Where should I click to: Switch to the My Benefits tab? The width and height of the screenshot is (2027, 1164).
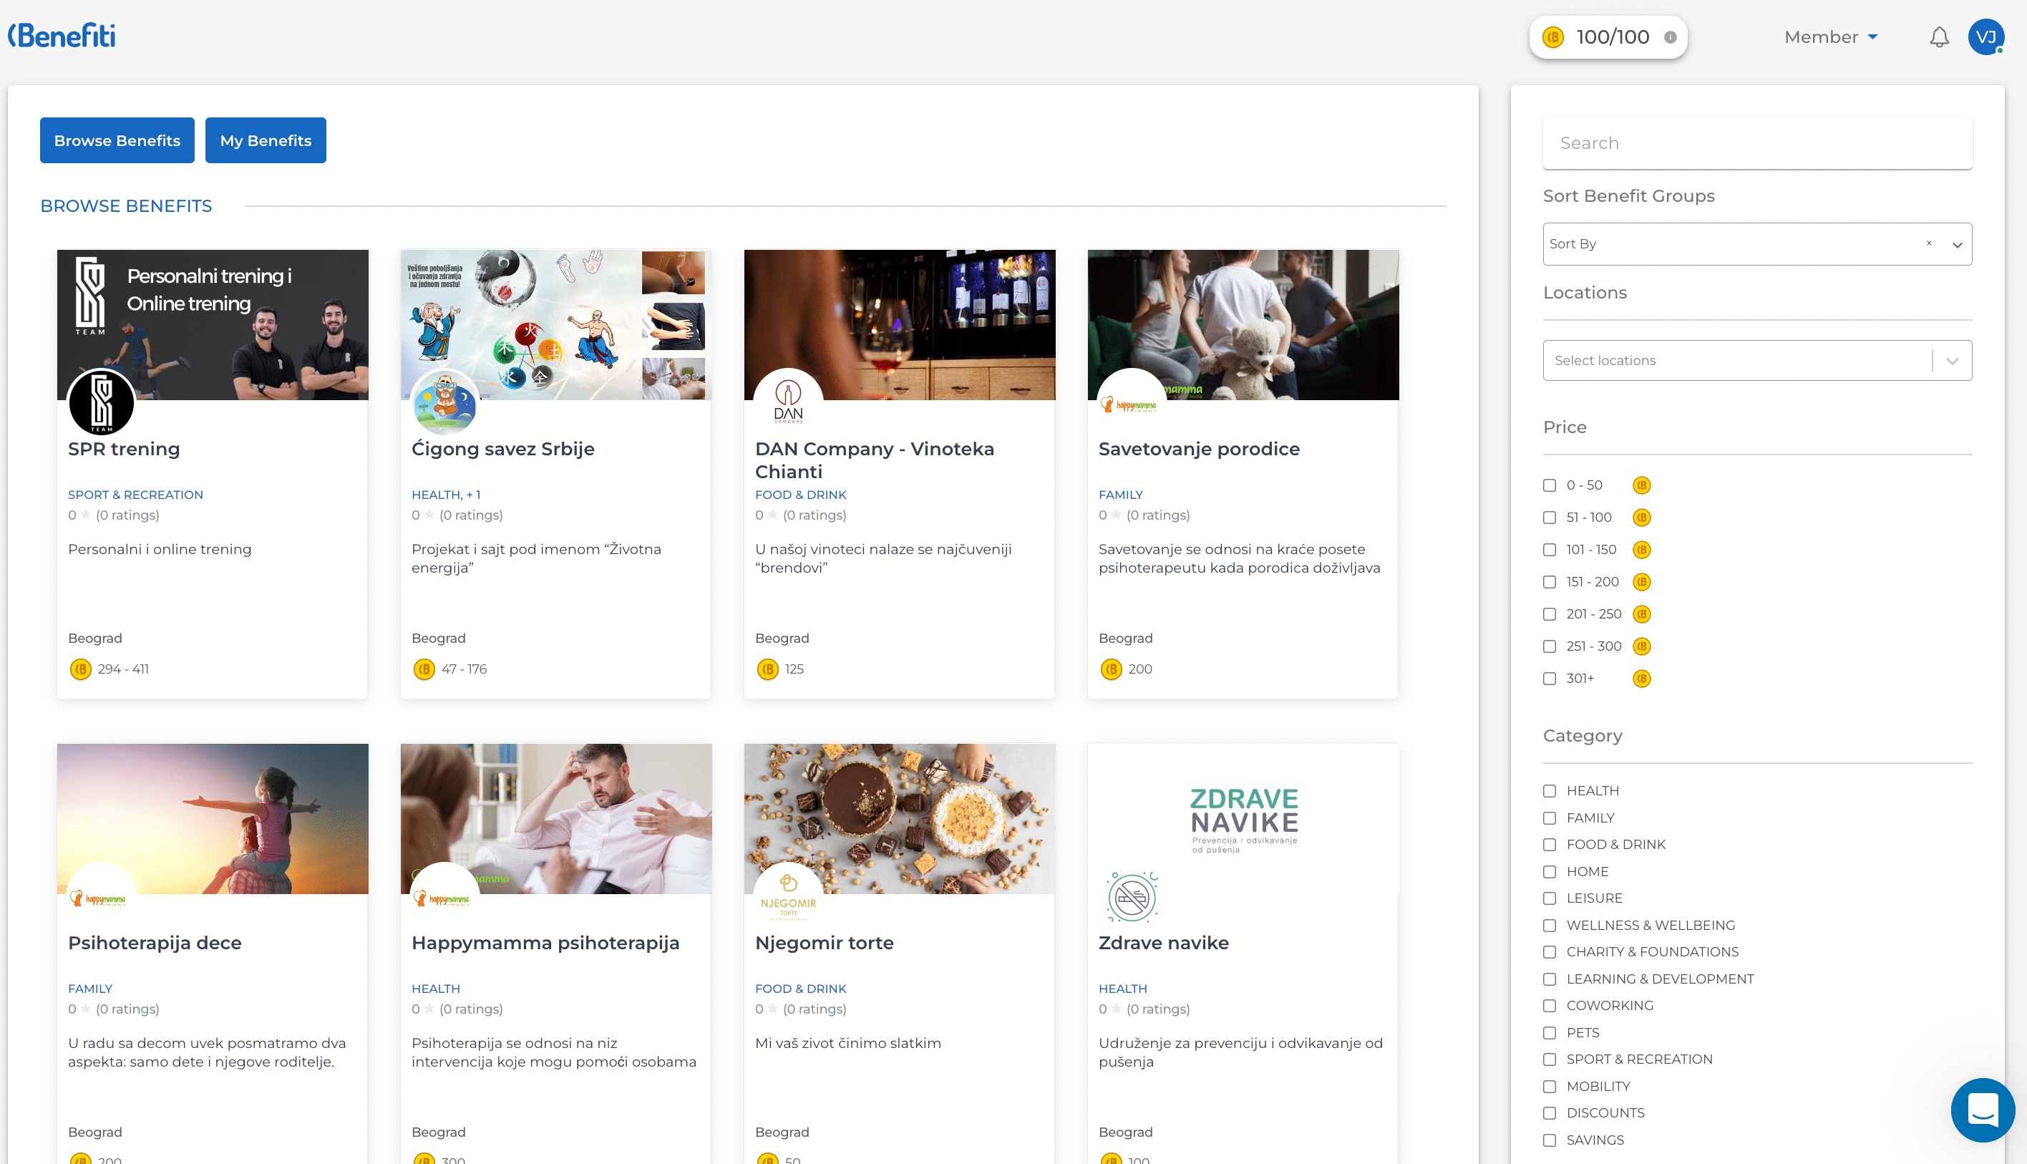[266, 141]
